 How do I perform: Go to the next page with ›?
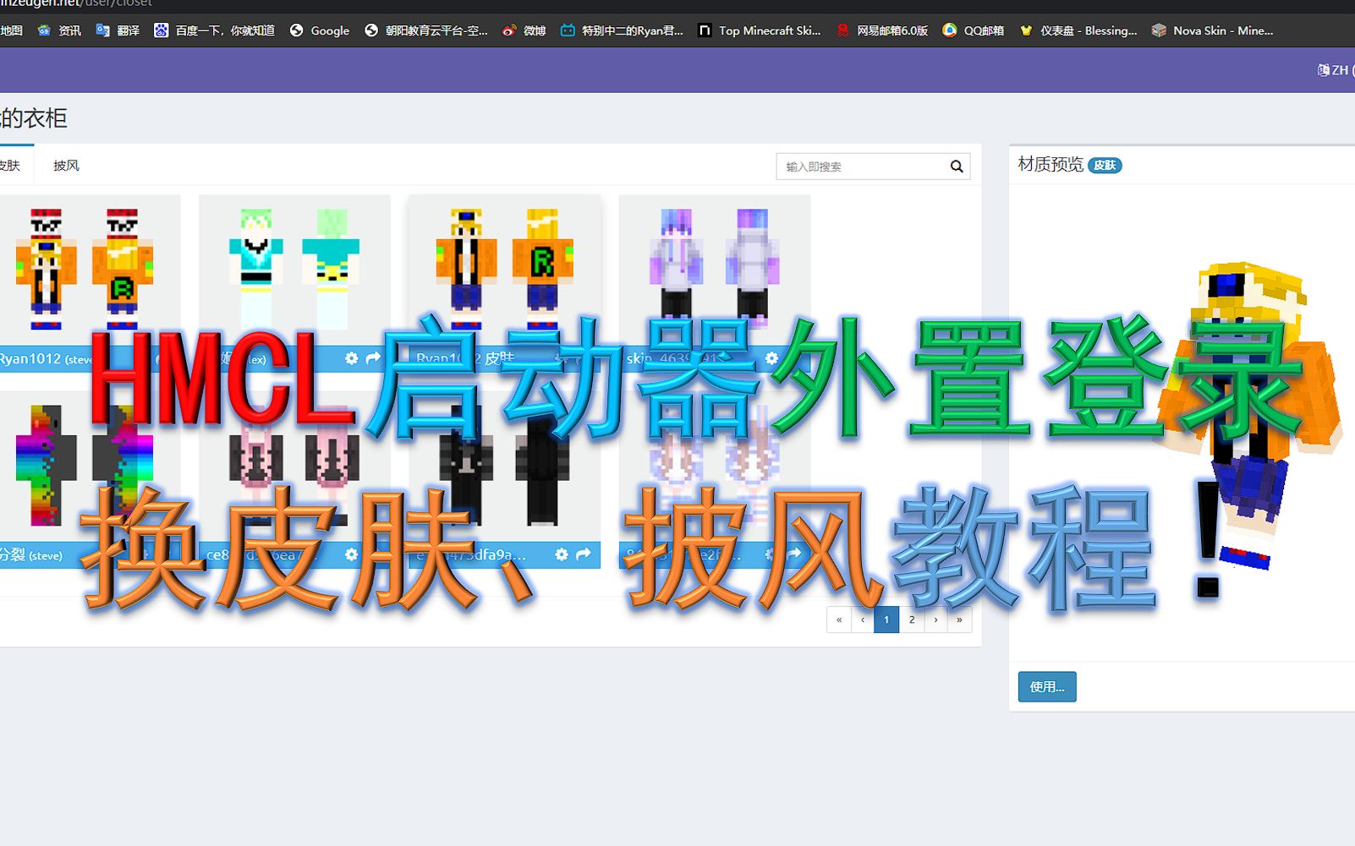pyautogui.click(x=935, y=619)
